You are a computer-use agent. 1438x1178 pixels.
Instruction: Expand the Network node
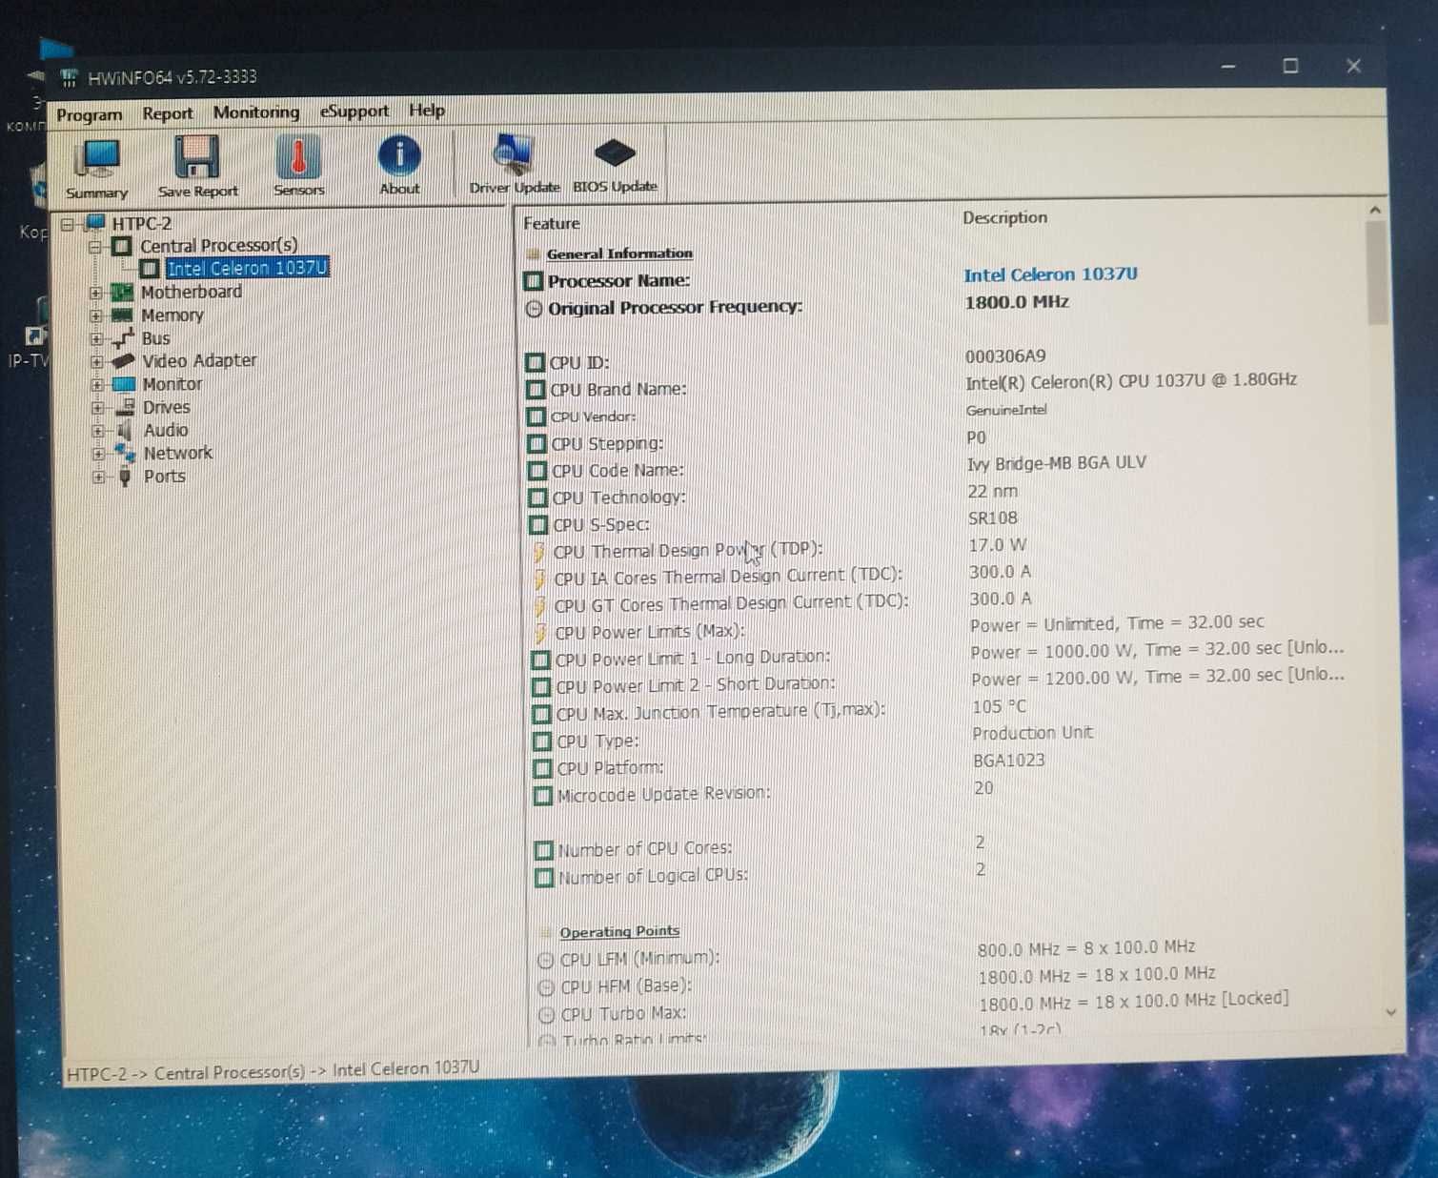pos(98,455)
